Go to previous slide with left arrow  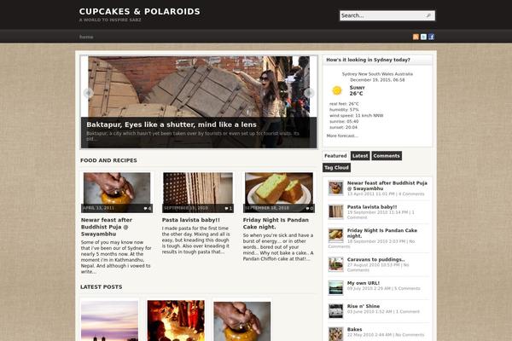[88, 93]
